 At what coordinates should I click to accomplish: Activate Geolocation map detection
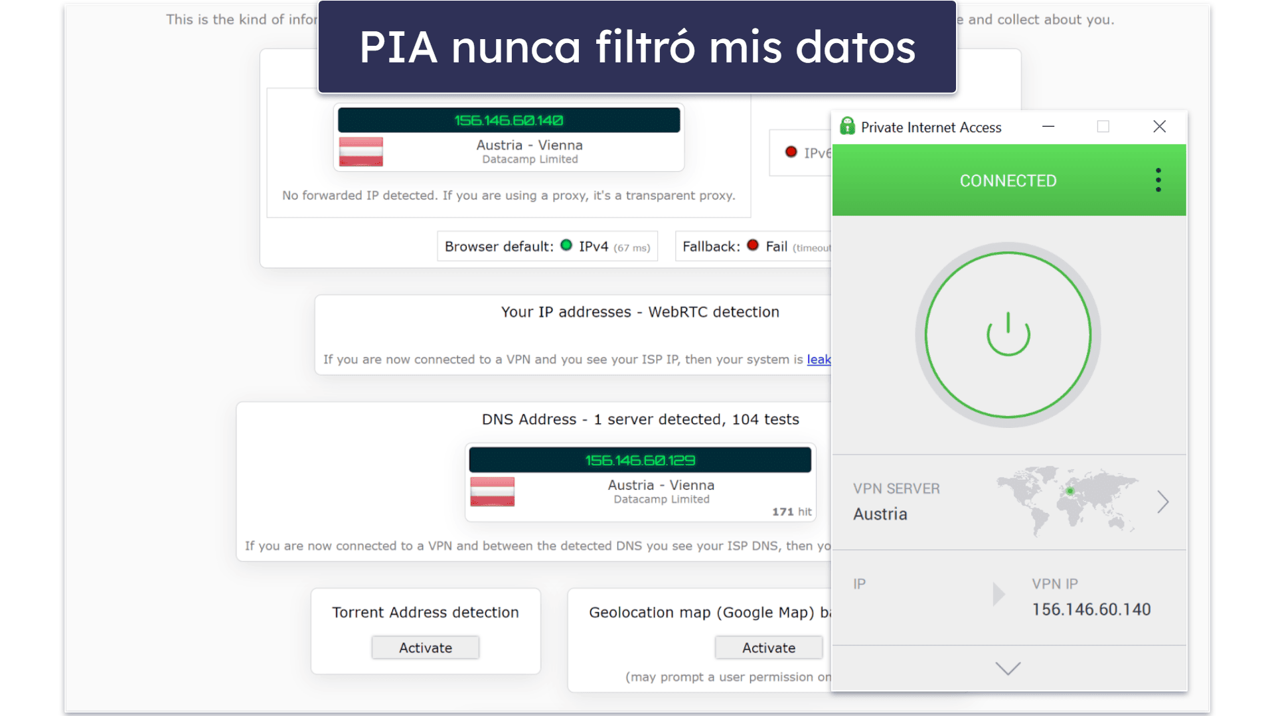[x=768, y=648]
